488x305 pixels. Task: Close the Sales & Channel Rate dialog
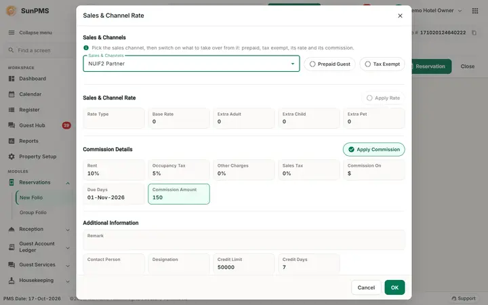point(401,16)
